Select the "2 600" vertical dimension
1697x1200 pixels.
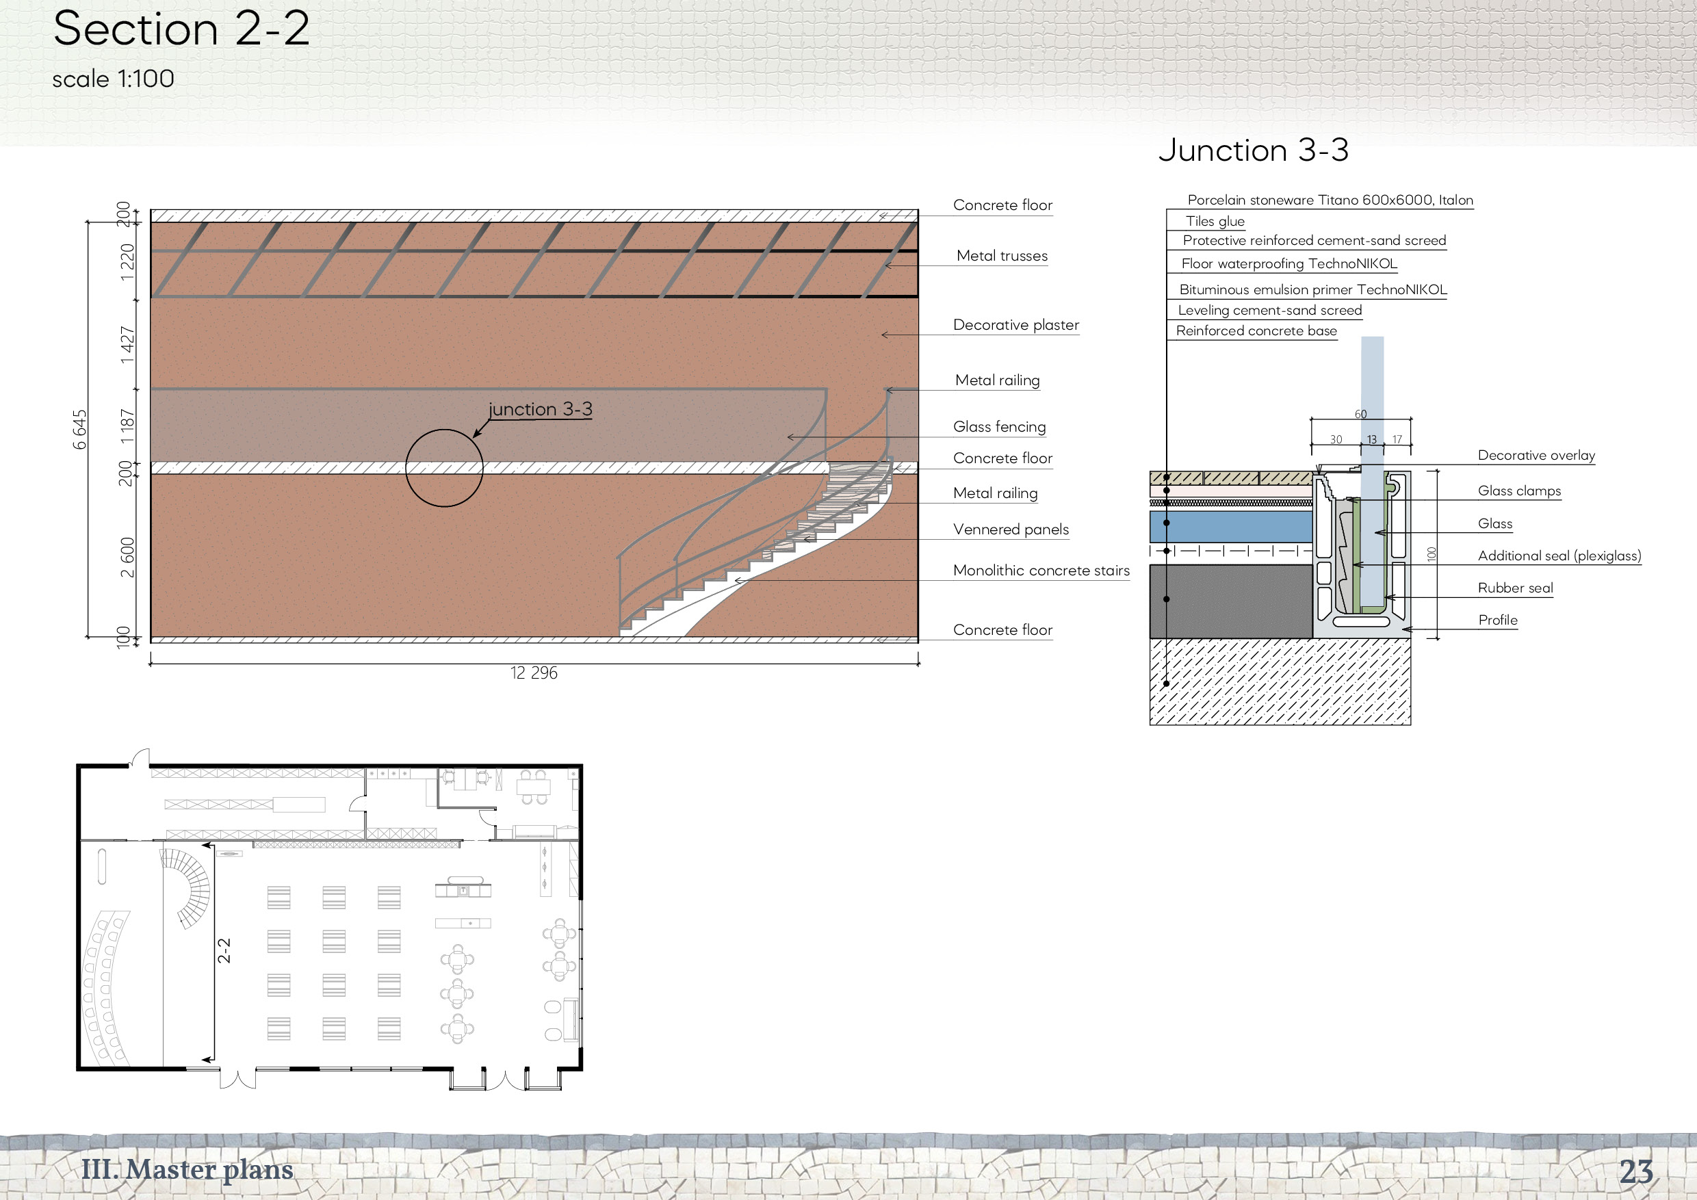pos(127,557)
